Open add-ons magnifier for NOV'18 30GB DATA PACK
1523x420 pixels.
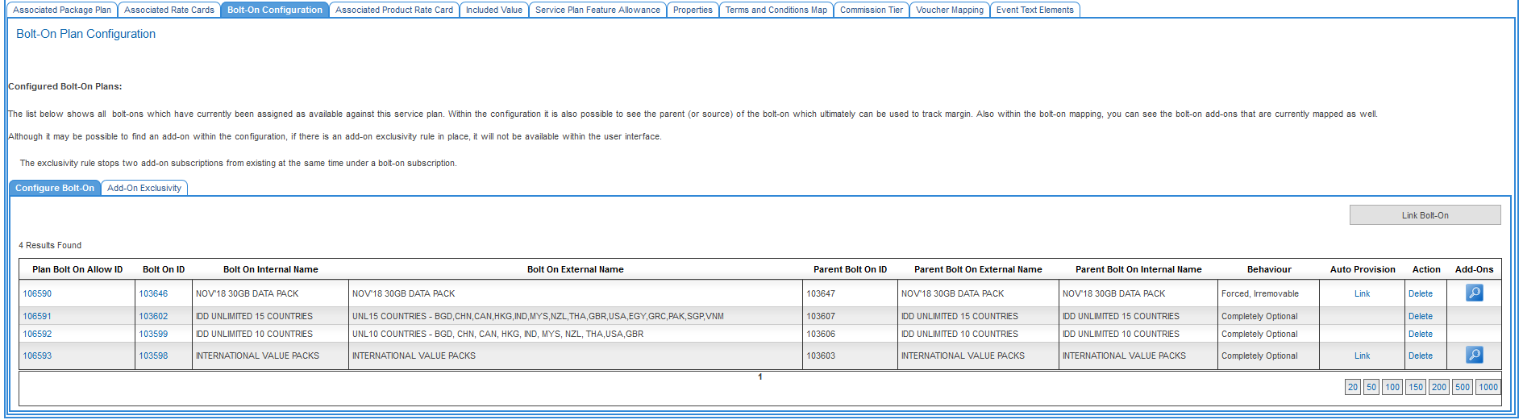click(x=1474, y=293)
